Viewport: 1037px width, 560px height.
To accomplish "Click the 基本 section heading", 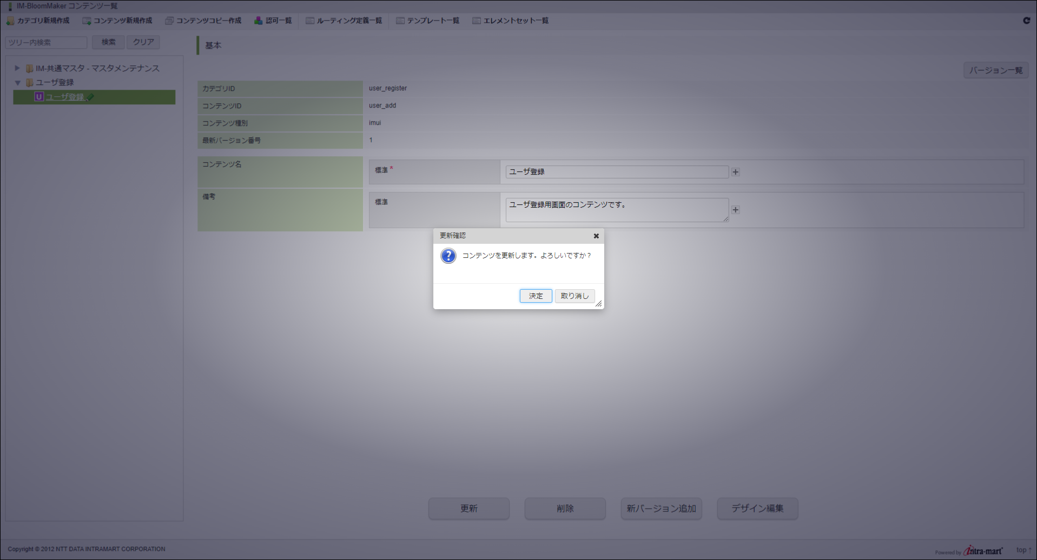I will pos(213,45).
